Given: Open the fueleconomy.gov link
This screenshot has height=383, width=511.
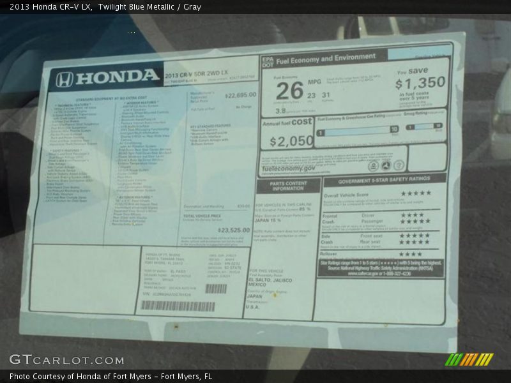Looking at the screenshot, I should coord(287,169).
